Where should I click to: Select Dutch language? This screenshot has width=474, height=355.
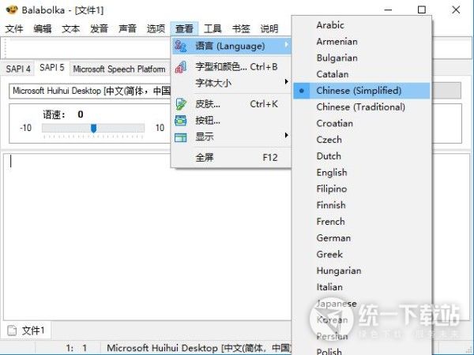point(362,155)
